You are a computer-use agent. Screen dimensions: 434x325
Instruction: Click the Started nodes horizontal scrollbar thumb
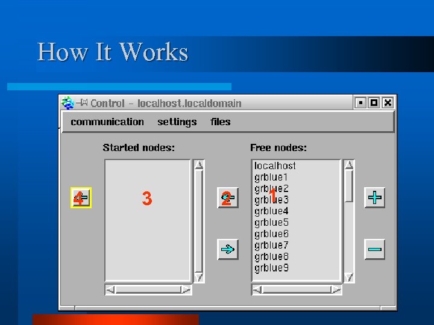point(148,289)
